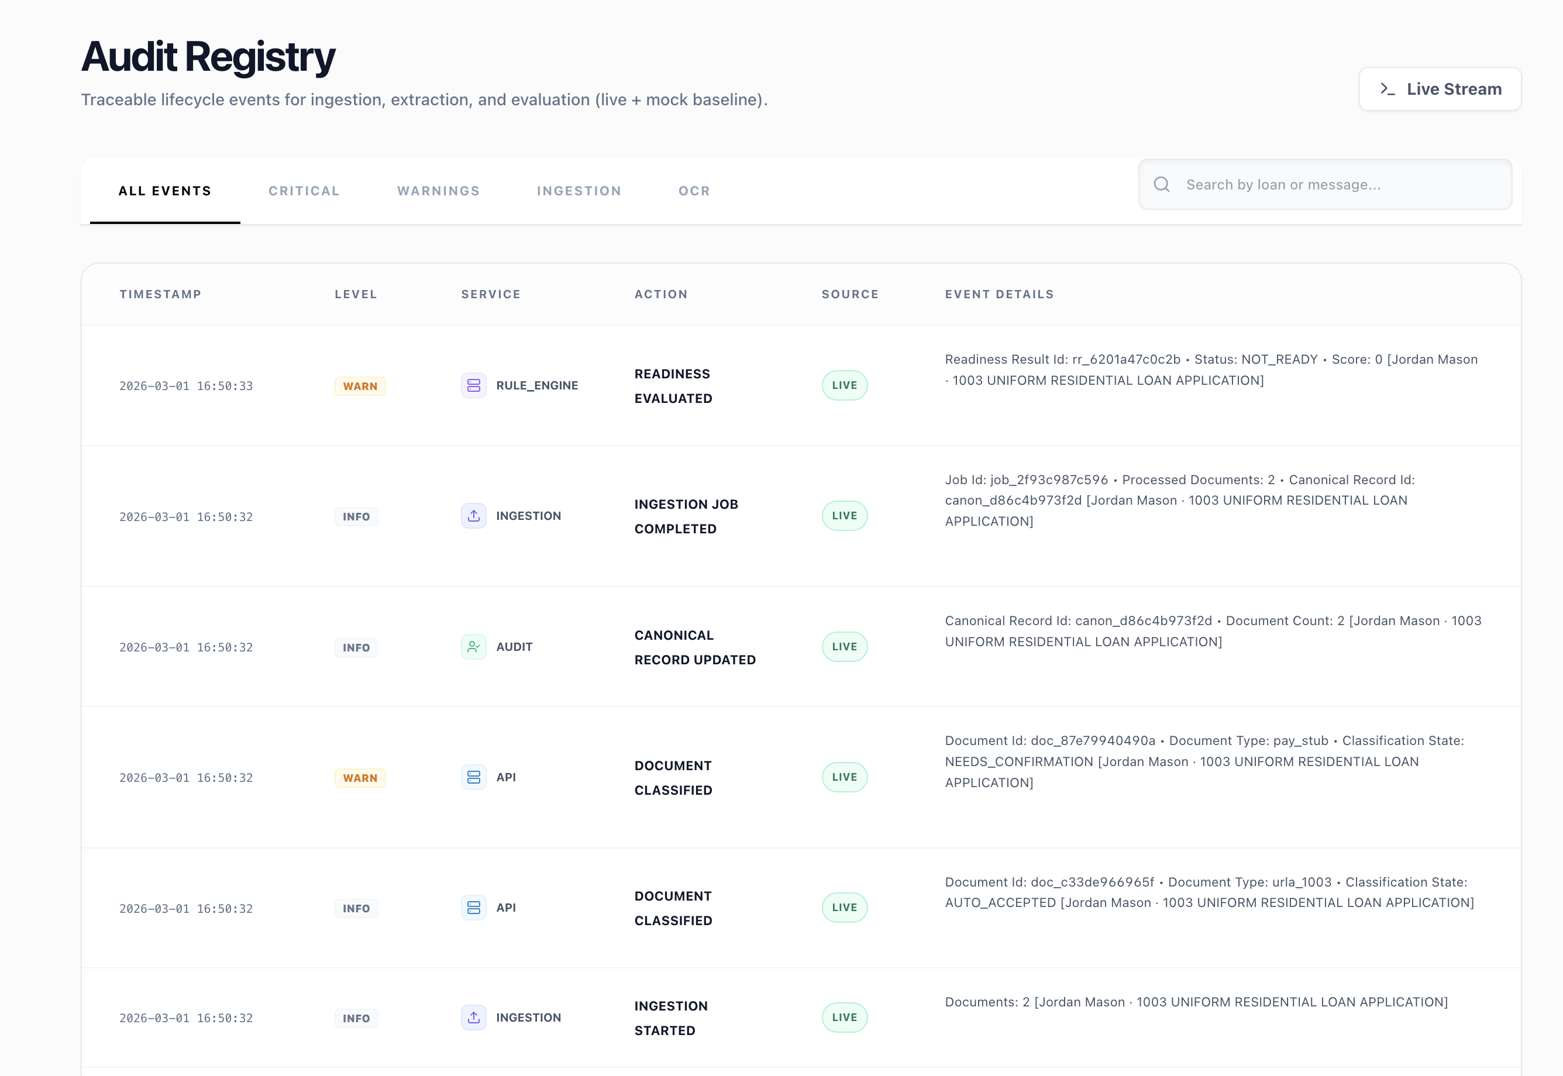Viewport: 1563px width, 1076px height.
Task: Click the Timestamp column header
Action: [160, 294]
